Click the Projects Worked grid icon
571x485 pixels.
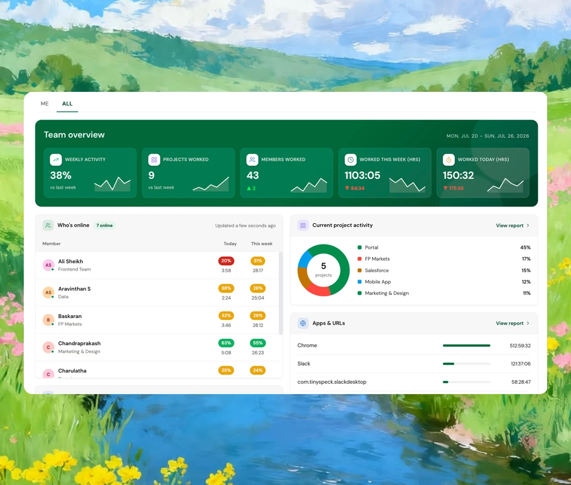(x=154, y=160)
